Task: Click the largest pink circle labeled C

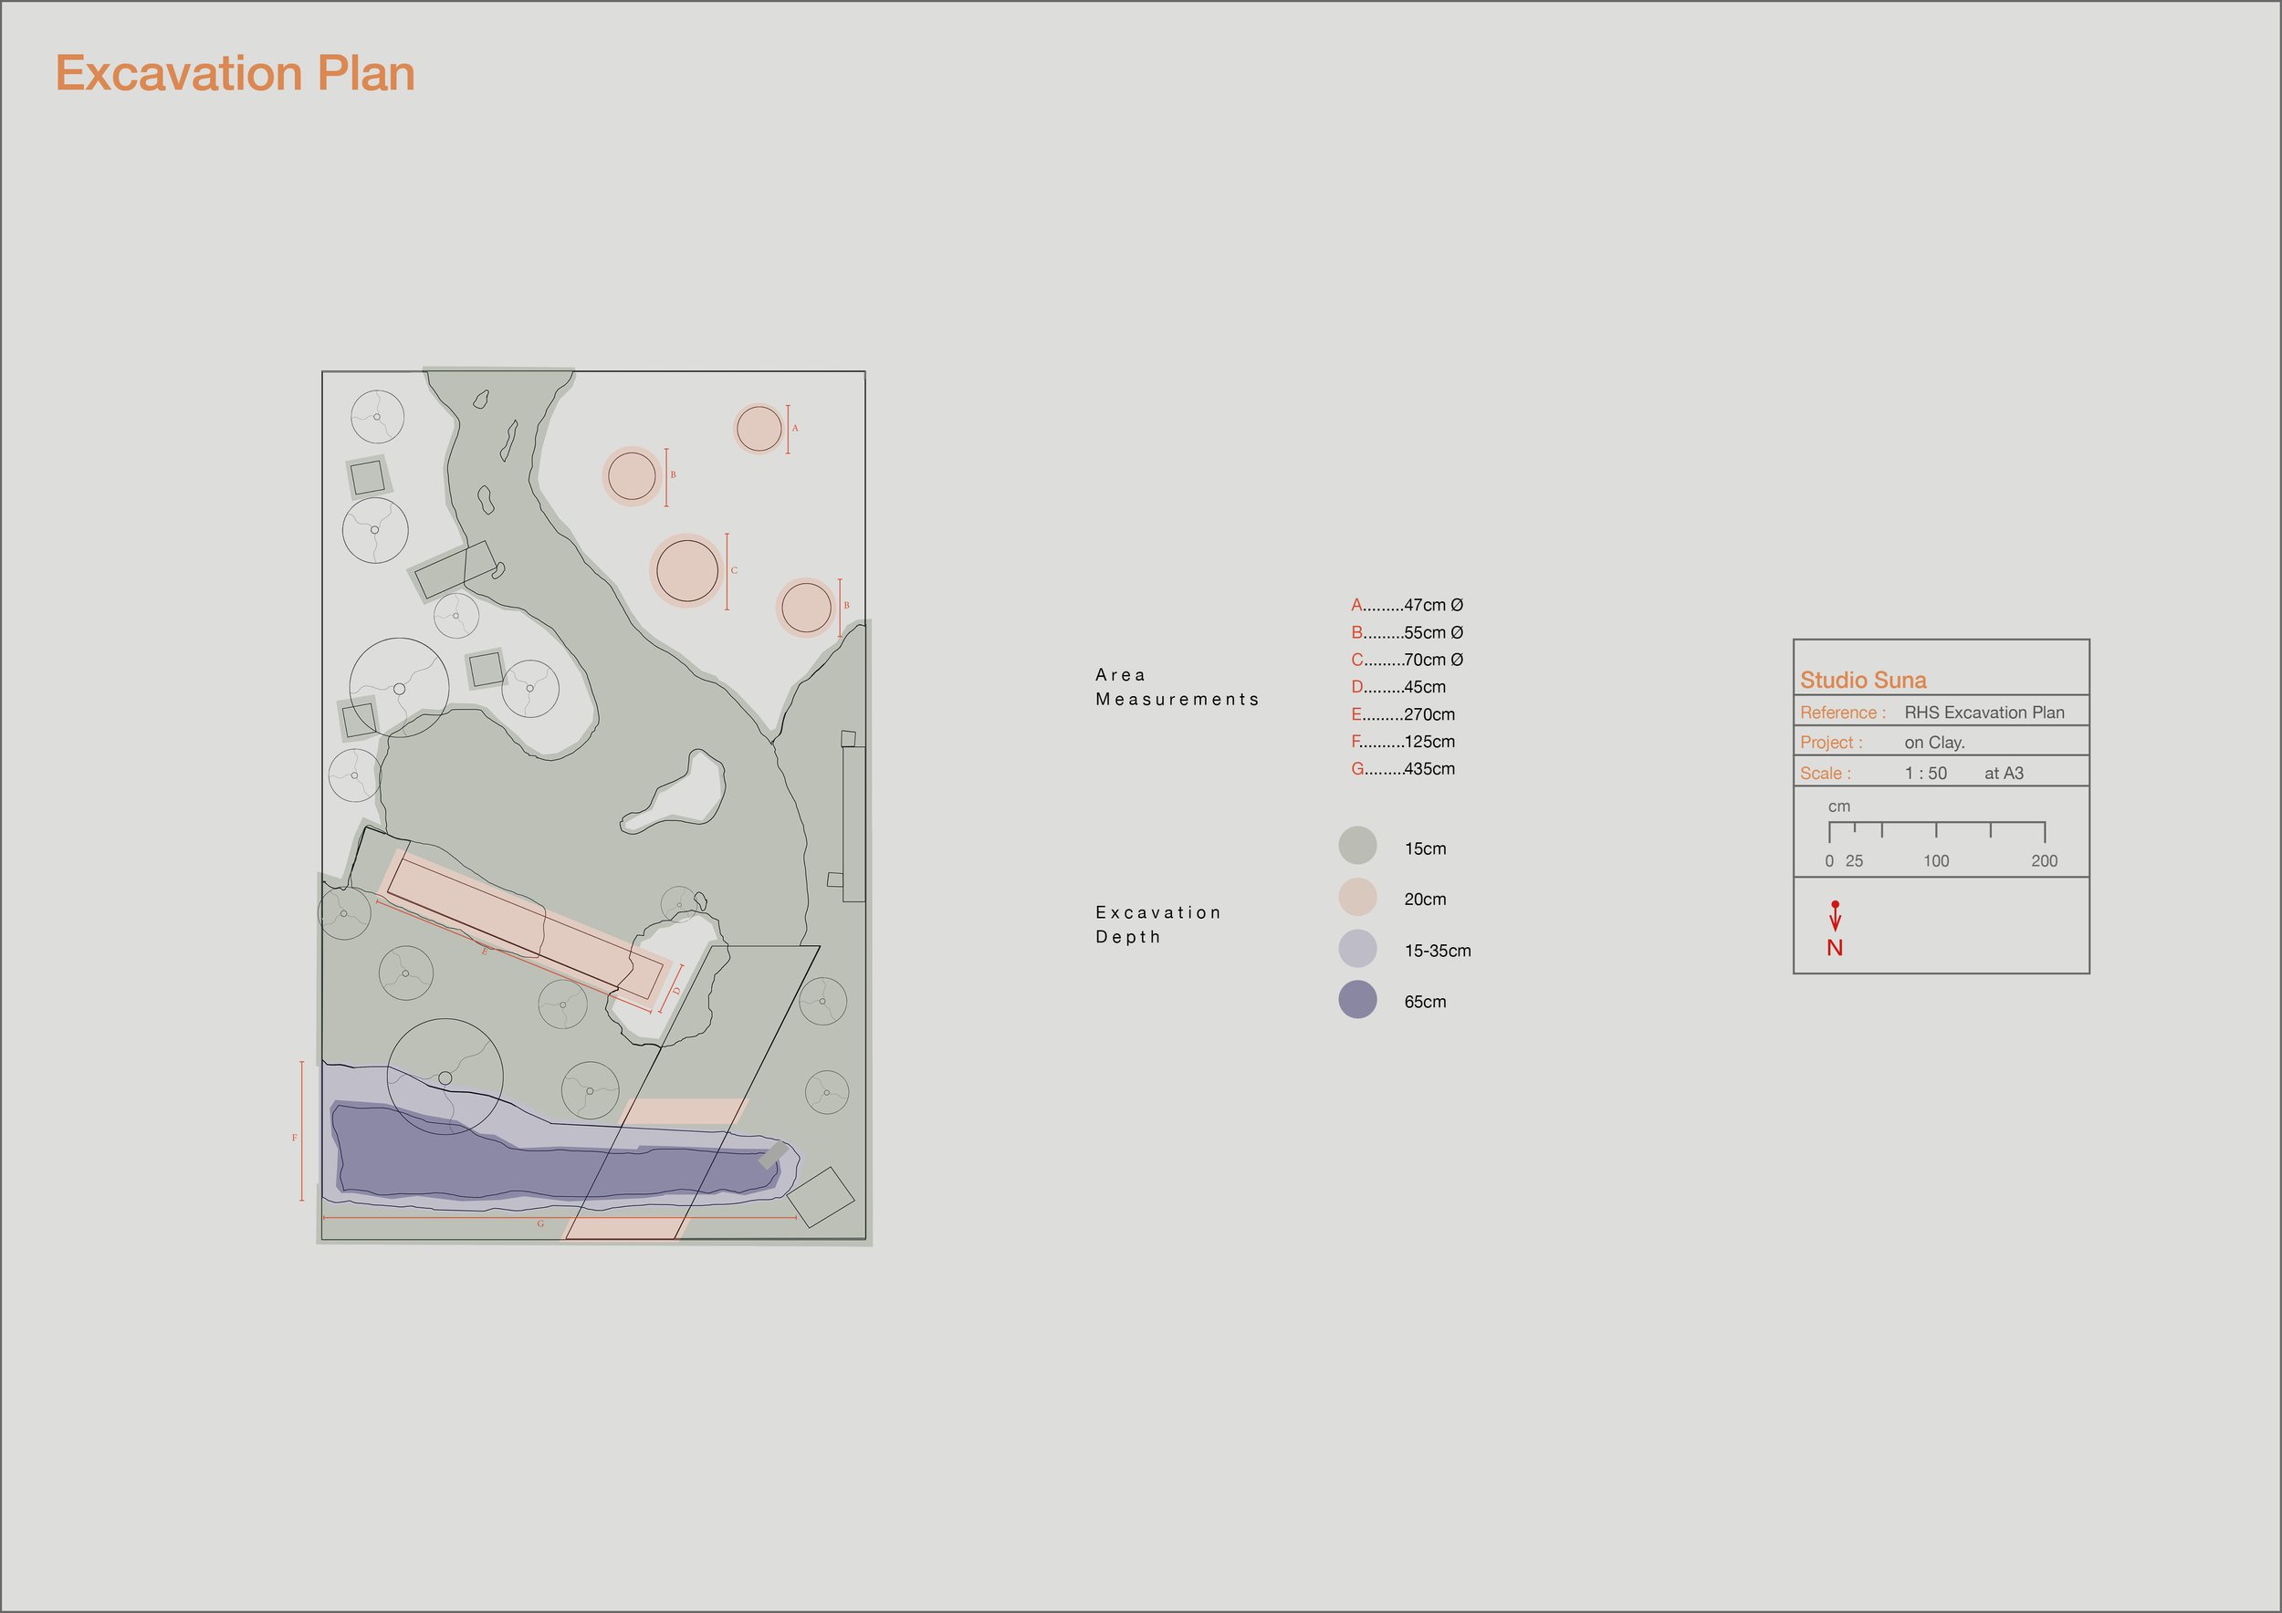Action: 686,570
